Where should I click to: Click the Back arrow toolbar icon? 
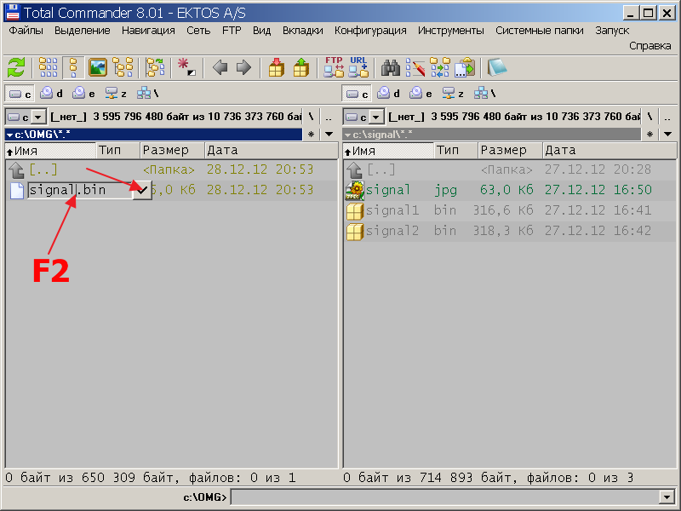[x=220, y=67]
